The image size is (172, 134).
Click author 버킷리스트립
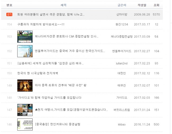(122, 110)
